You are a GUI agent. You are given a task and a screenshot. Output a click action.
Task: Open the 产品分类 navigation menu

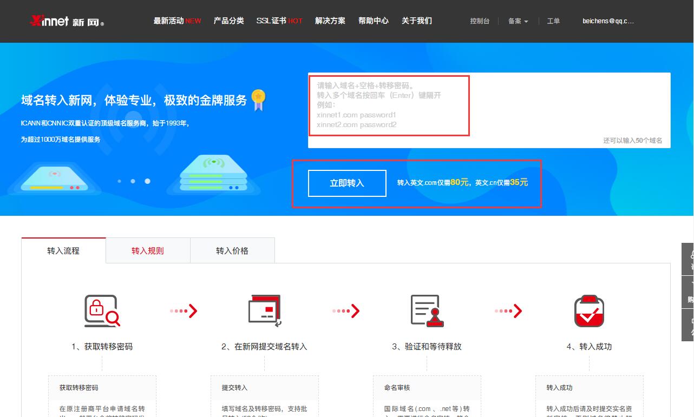click(228, 21)
